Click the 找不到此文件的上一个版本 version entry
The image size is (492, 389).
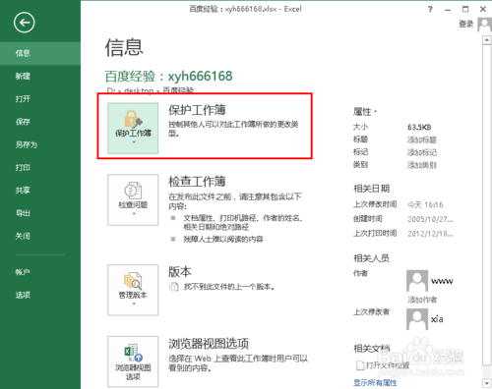coord(221,287)
